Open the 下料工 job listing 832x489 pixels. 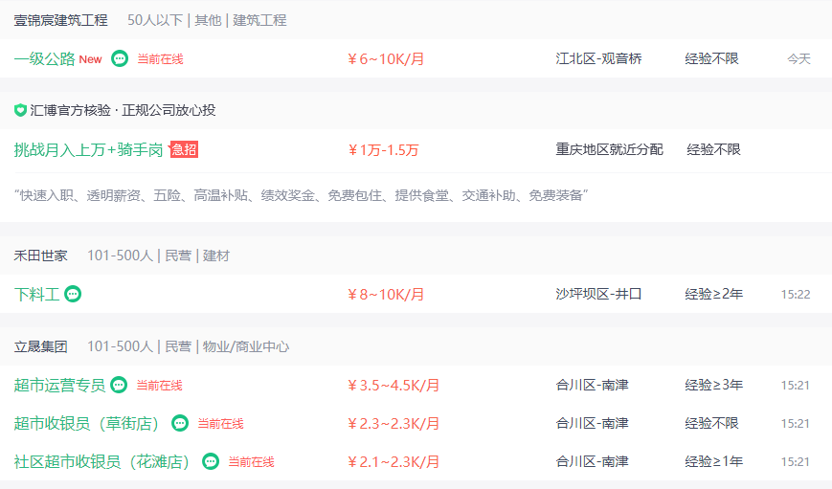click(36, 295)
